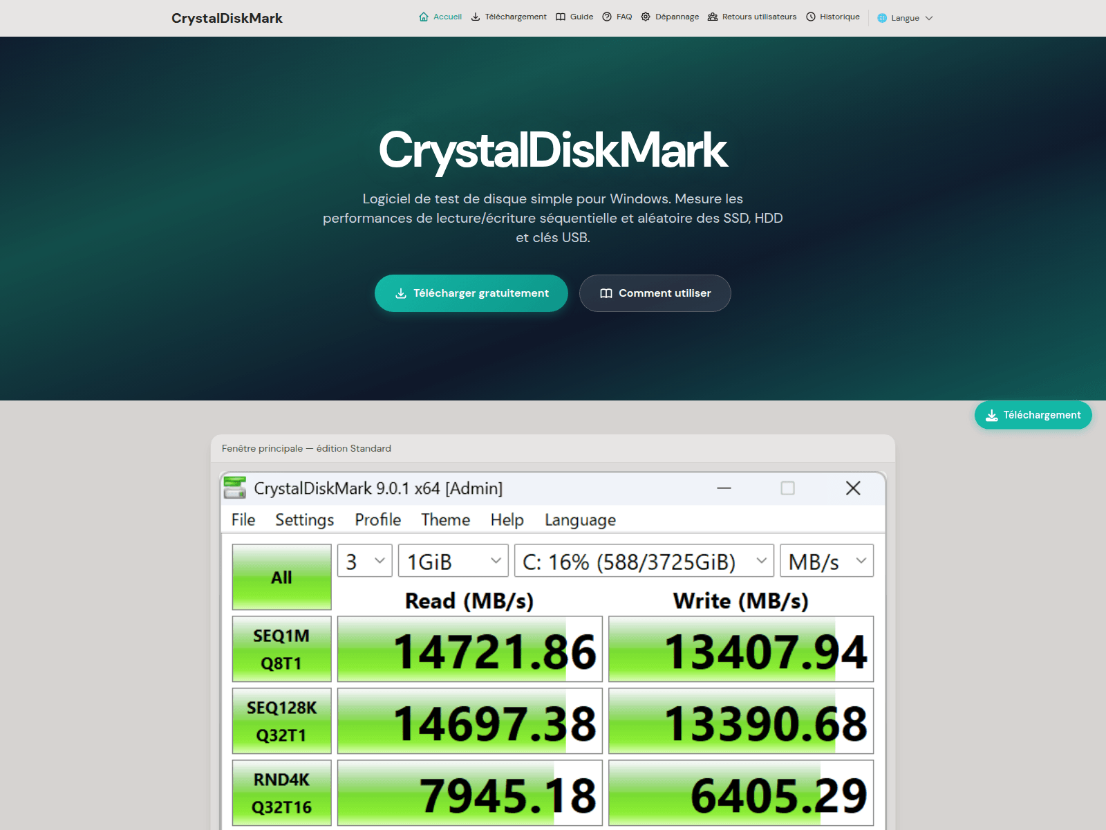Click the read value 14697.38
Image resolution: width=1106 pixels, height=830 pixels.
point(470,721)
